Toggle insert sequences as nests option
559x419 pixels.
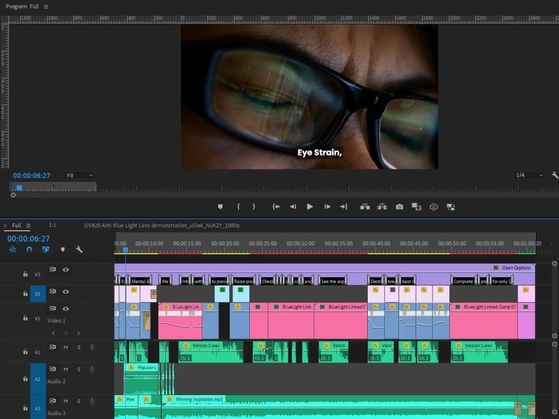(x=13, y=249)
